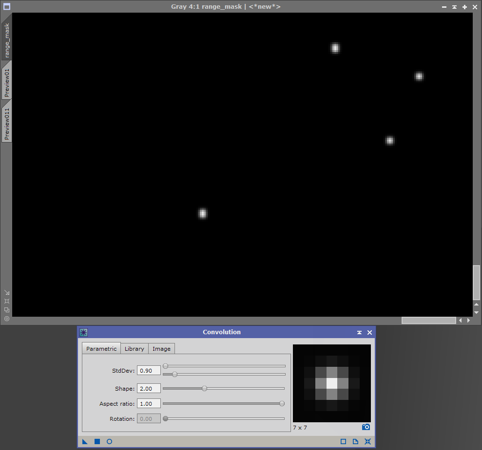Click the Apply square button in Convolution
The image size is (482, 450).
click(x=97, y=441)
